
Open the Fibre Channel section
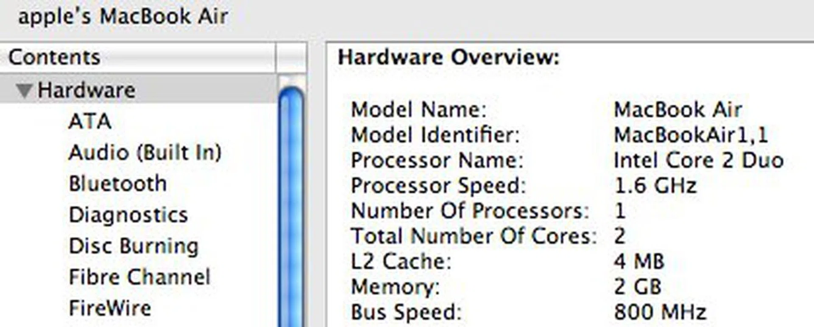click(140, 277)
